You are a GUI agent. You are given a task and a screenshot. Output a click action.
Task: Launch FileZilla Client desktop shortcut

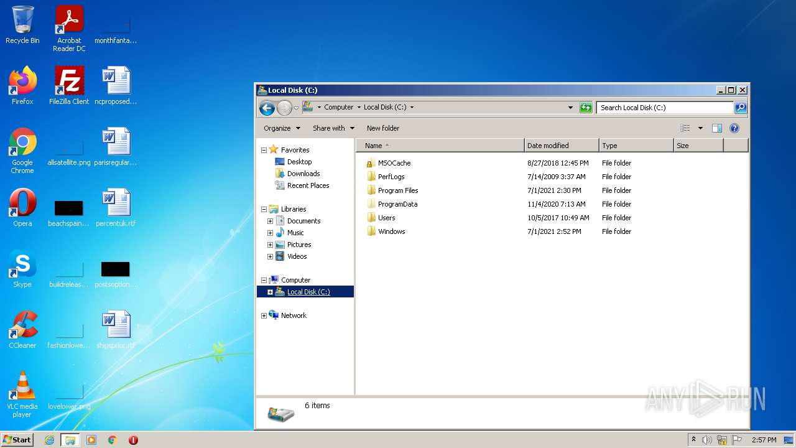[69, 86]
